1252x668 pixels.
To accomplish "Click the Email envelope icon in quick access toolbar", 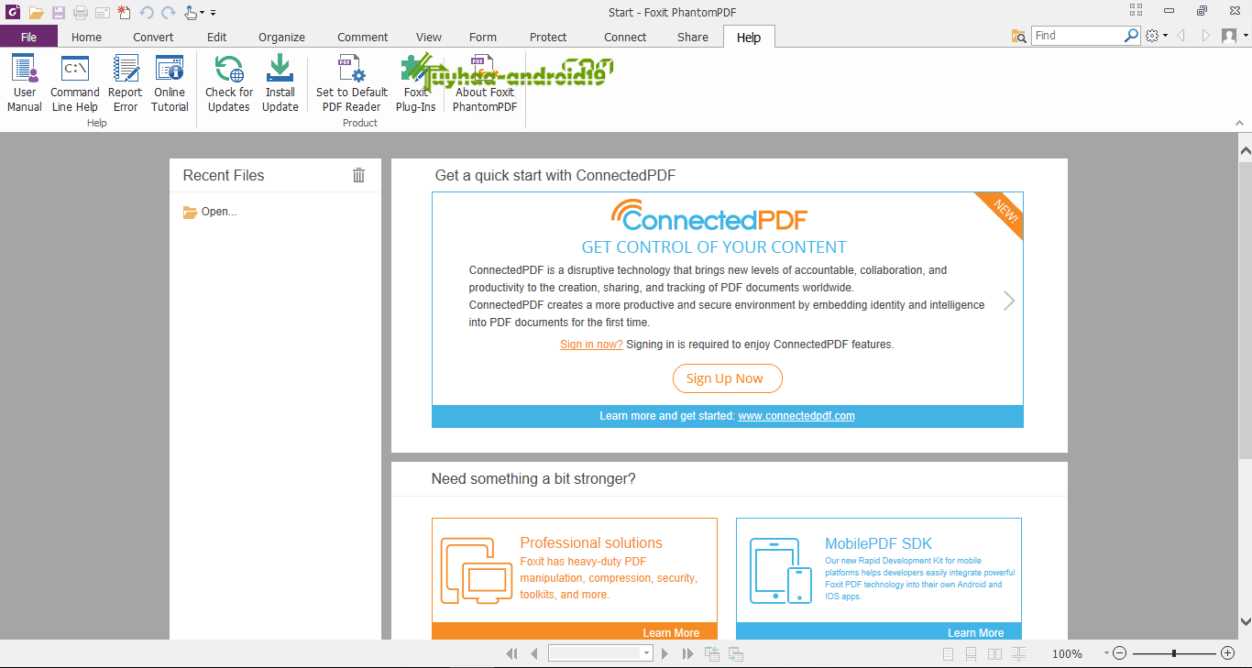I will point(103,12).
